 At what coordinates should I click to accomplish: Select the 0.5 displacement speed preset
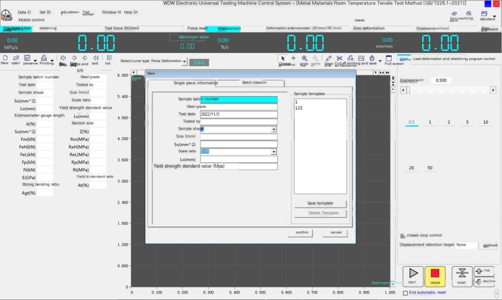[x=412, y=122]
